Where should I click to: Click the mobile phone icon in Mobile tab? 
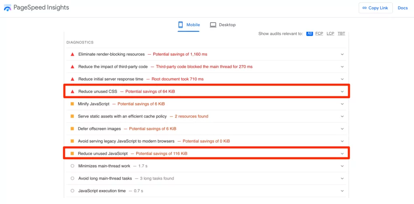click(181, 25)
